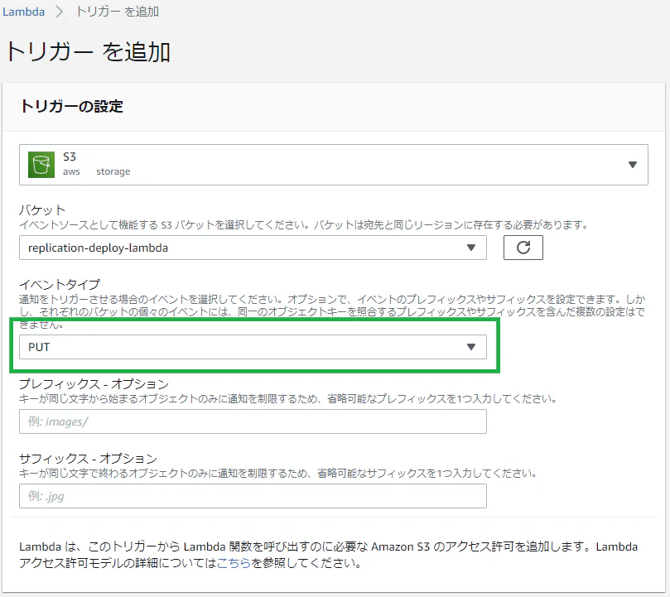The width and height of the screenshot is (670, 597).
Task: Click the storage tag under S3
Action: (x=113, y=171)
